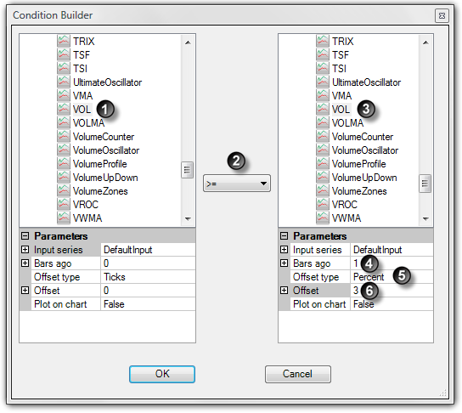This screenshot has height=413, width=462.
Task: Click the TSF icon in right list
Action: click(323, 54)
